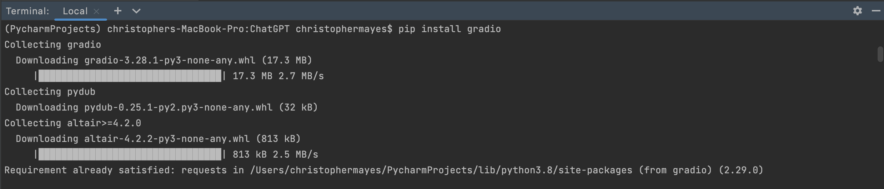Open the terminal Settings gear menu
This screenshot has width=884, height=189.
pyautogui.click(x=857, y=11)
